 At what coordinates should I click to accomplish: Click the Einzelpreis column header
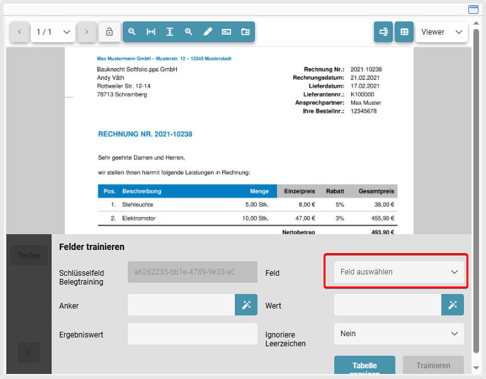click(x=300, y=191)
